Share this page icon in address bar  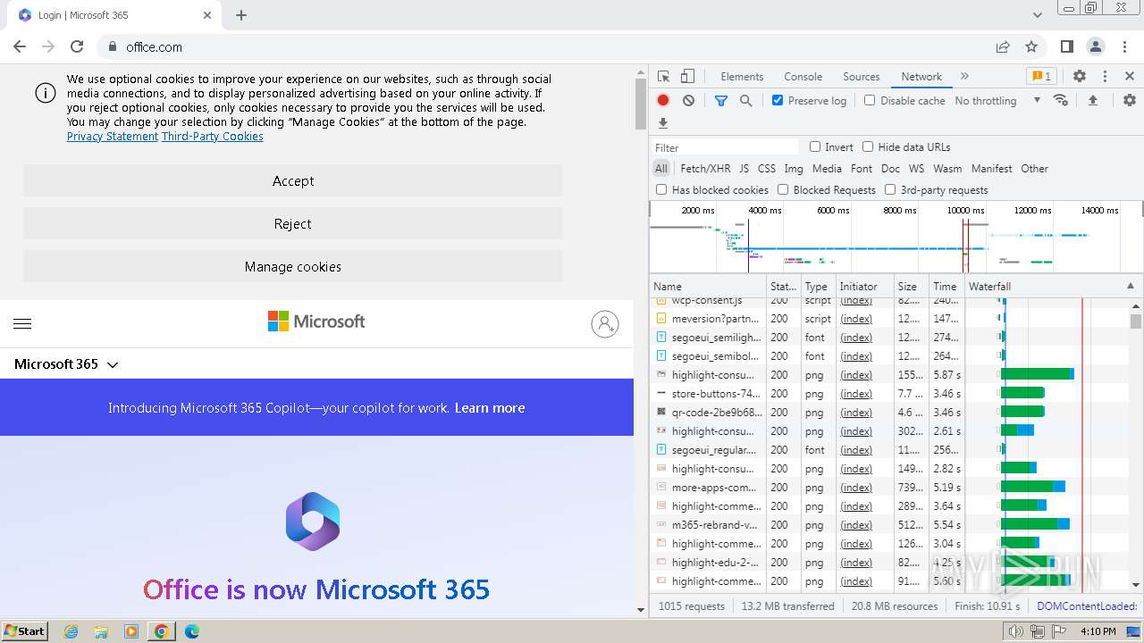pos(1003,46)
